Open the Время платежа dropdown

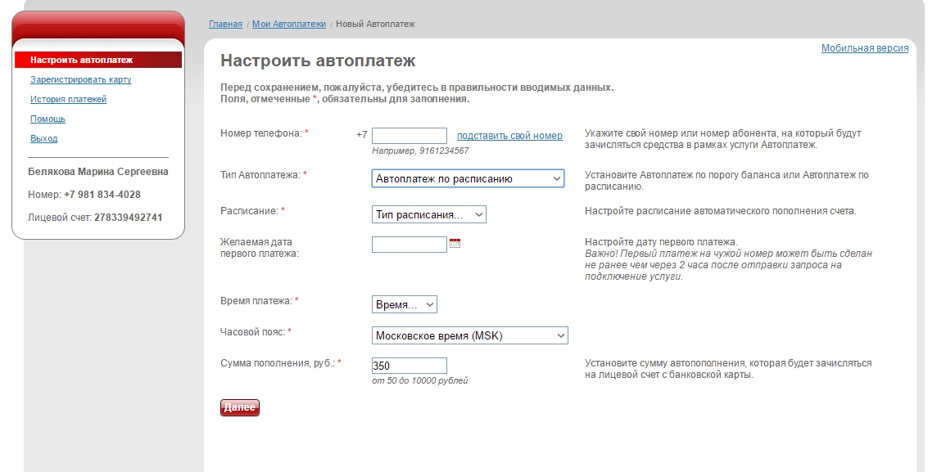pos(405,304)
